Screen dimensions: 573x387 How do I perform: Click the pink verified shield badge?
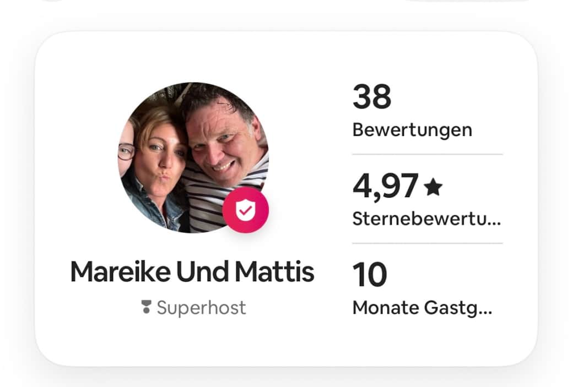246,210
